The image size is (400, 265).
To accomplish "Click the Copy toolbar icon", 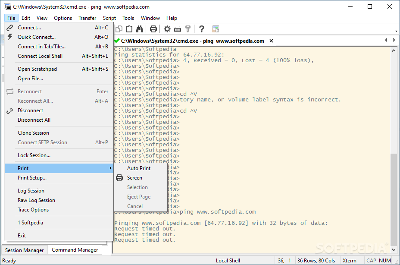I will point(119,29).
